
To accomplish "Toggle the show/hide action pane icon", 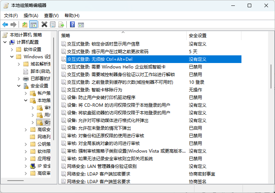I will point(81,25).
